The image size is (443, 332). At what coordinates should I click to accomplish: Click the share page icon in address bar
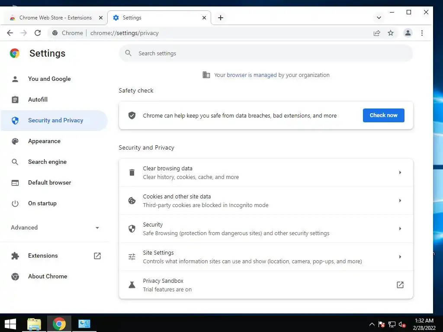(x=377, y=33)
